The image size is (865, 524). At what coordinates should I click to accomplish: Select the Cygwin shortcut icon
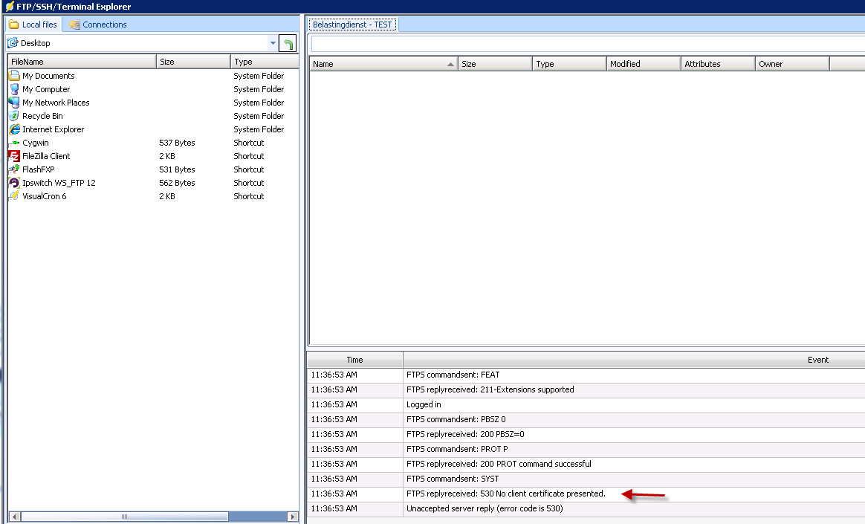tap(14, 143)
